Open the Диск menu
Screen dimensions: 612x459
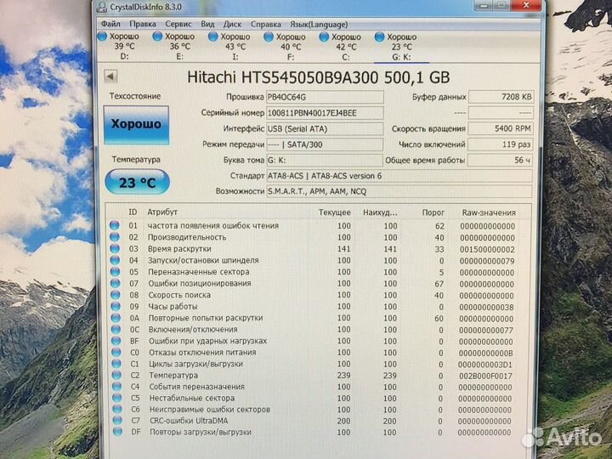click(232, 24)
